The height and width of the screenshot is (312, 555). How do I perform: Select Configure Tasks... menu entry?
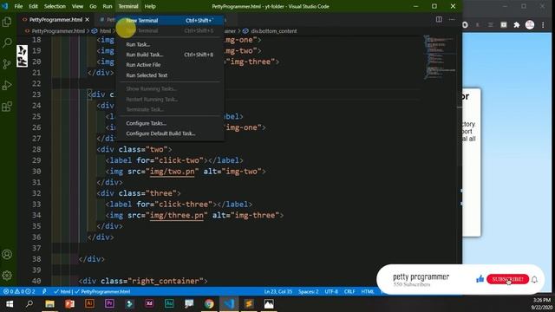tap(170, 123)
